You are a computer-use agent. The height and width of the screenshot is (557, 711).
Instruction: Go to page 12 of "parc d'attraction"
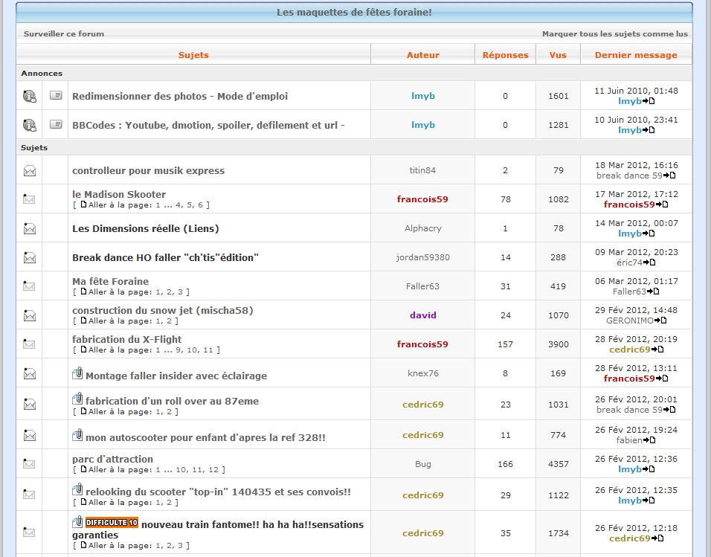click(213, 470)
